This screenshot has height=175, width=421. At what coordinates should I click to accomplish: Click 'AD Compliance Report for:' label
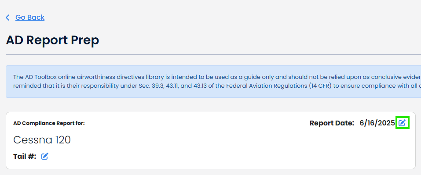(x=49, y=123)
